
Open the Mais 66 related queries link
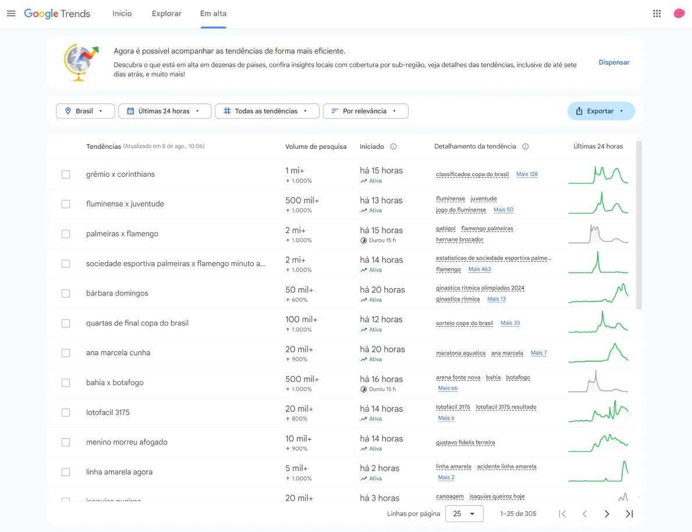(x=448, y=388)
